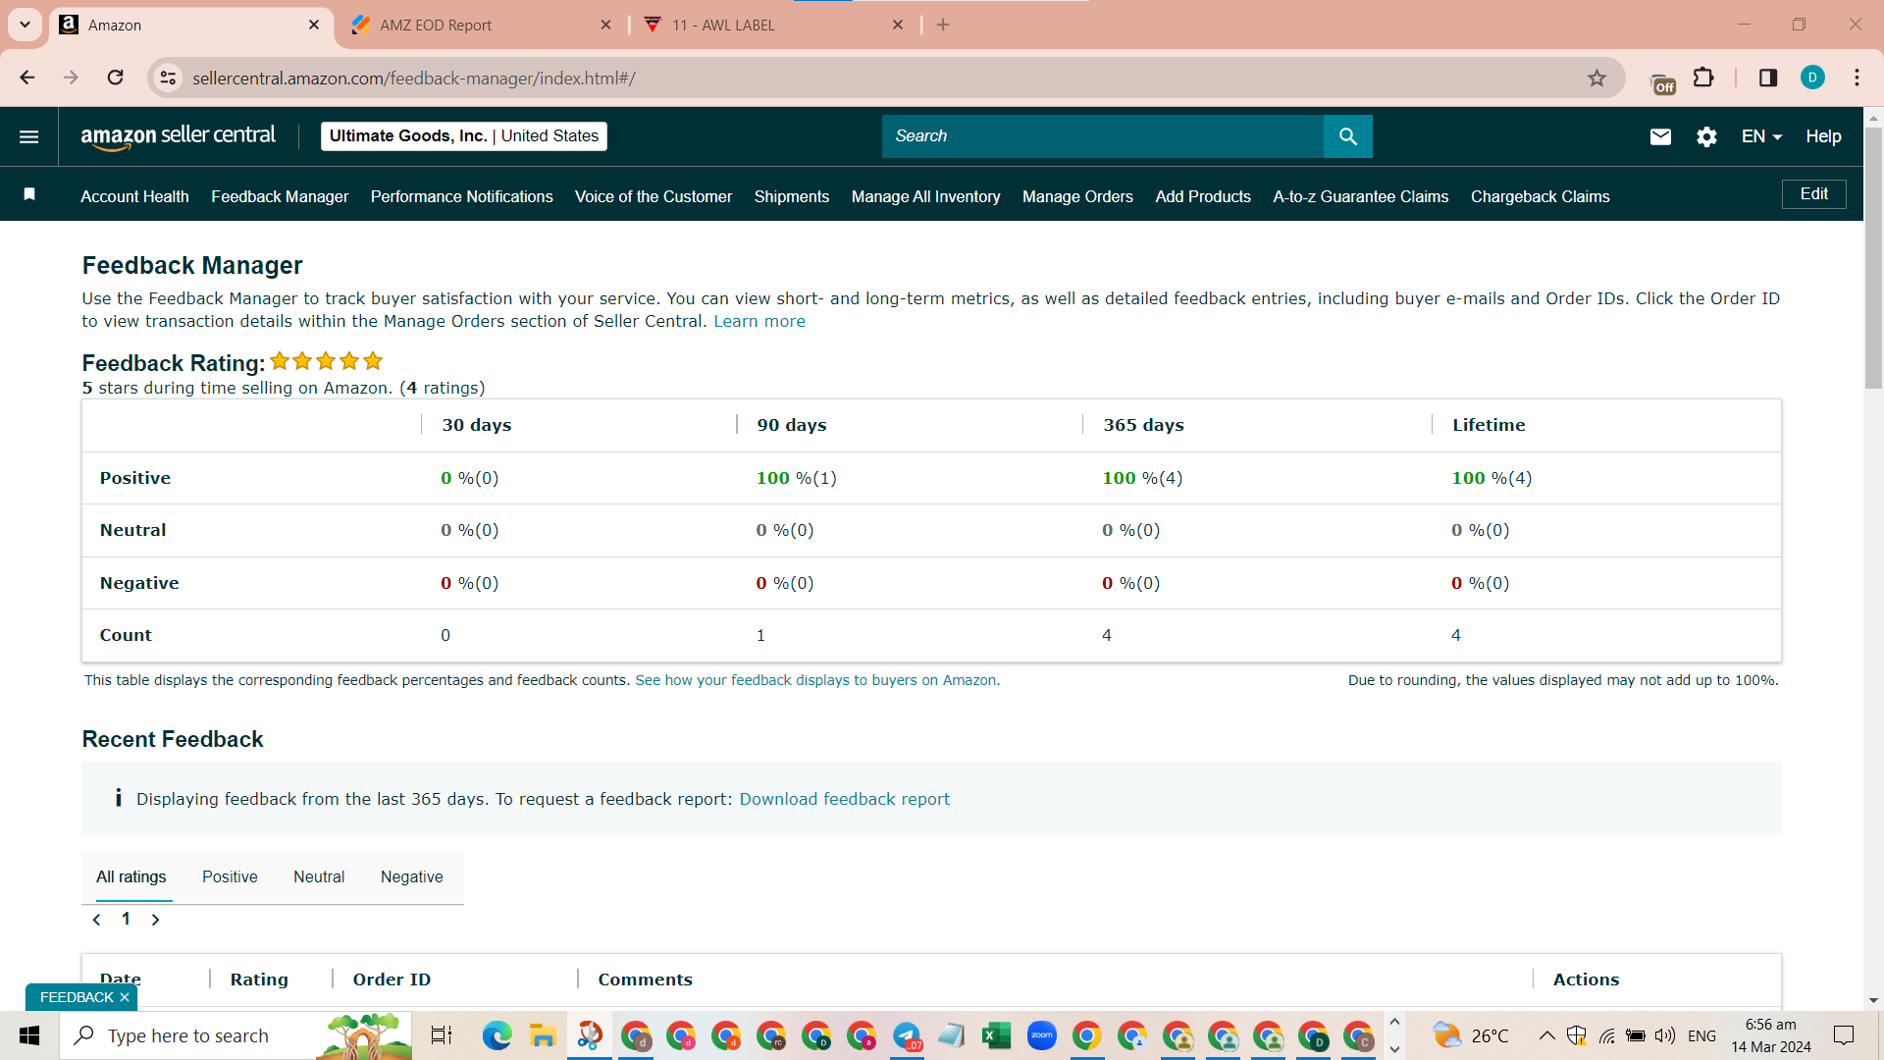View site information icon in address bar
The width and height of the screenshot is (1884, 1060).
169,78
